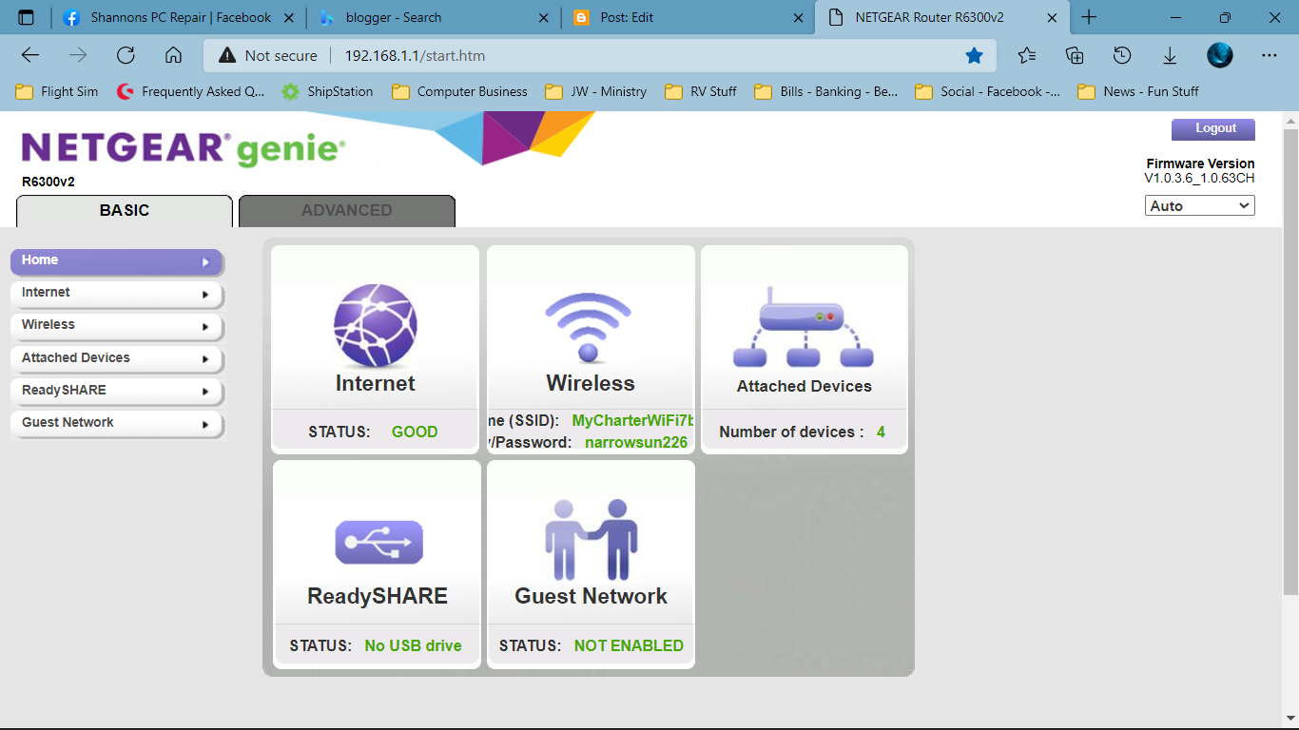Toggle the favorite star for this page
Screen dimensions: 1299x730
click(x=974, y=55)
